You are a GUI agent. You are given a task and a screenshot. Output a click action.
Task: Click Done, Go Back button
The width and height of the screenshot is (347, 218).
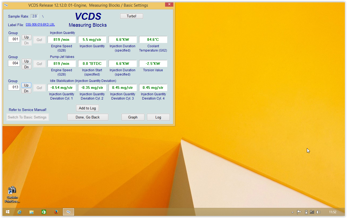pos(87,117)
